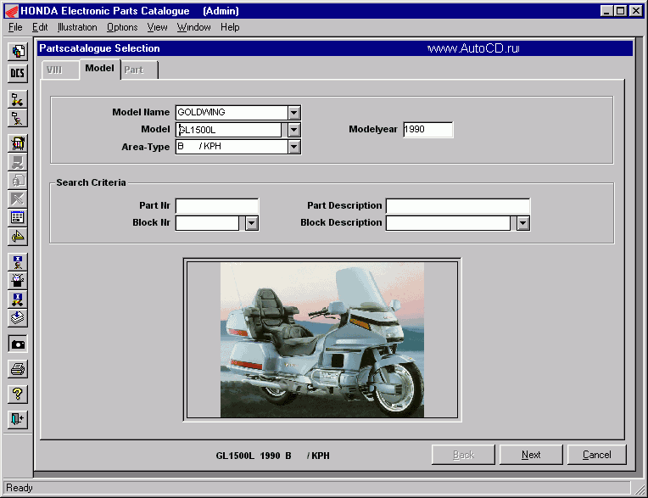Open the DCS toolbar button
Viewport: 648px width, 498px height.
[18, 74]
